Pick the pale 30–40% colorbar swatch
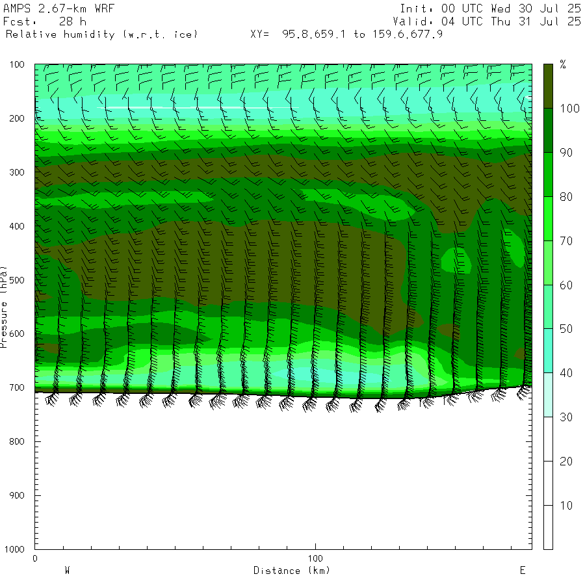Screen dimensions: 585x585 (x=548, y=395)
